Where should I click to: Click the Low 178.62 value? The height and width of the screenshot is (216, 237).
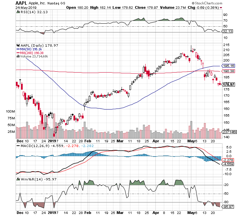coord(123,7)
